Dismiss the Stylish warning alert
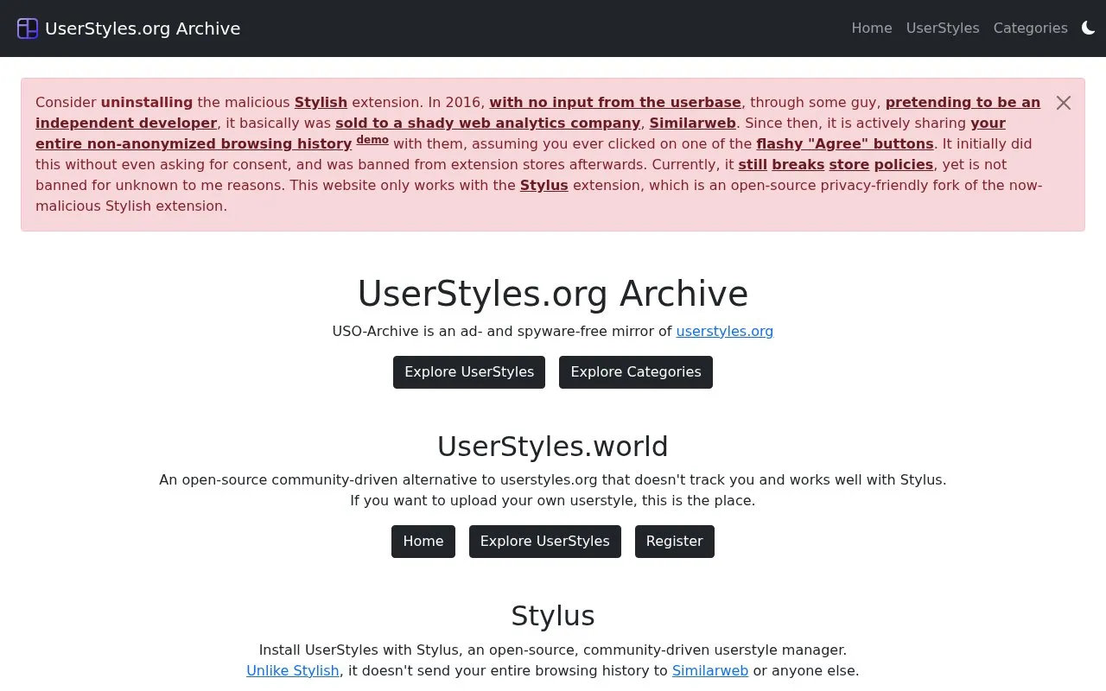Viewport: 1106px width, 691px height. [x=1064, y=103]
